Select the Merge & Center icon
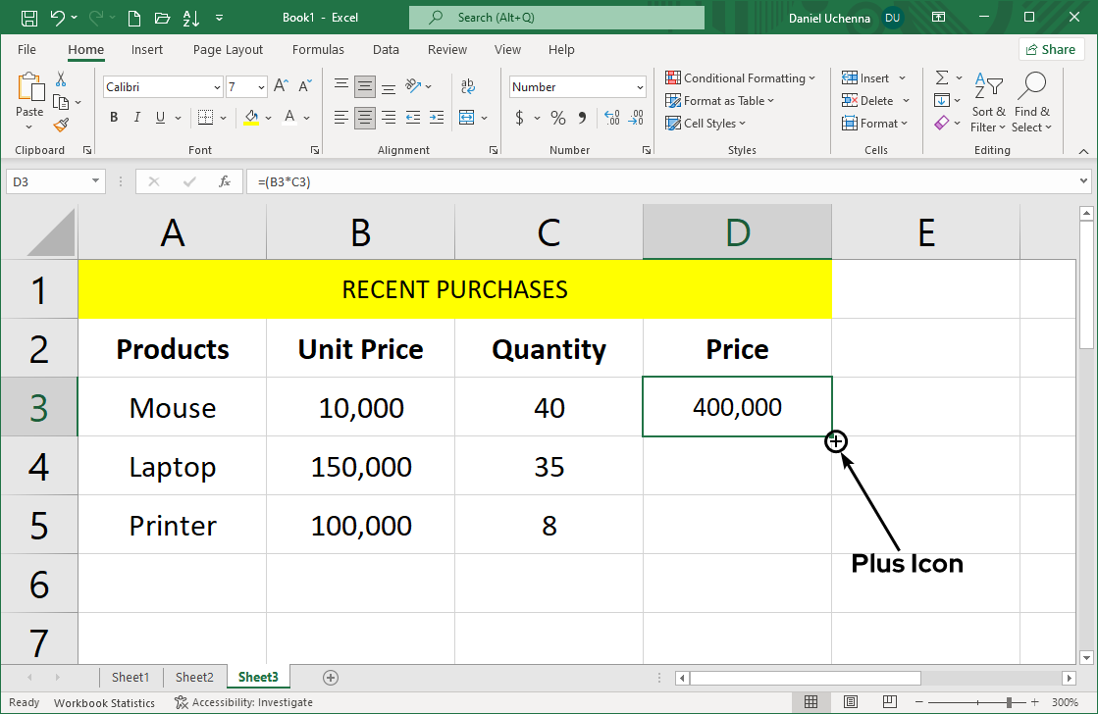This screenshot has width=1098, height=714. point(467,117)
